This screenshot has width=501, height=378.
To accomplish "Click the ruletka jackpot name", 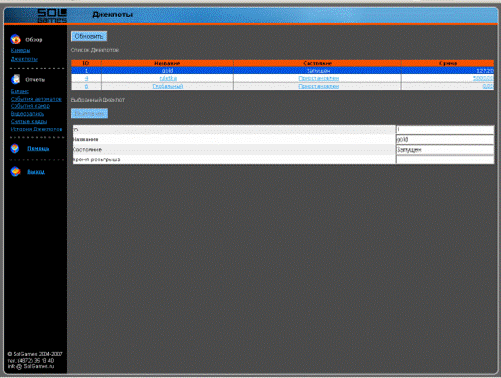I will [x=167, y=78].
